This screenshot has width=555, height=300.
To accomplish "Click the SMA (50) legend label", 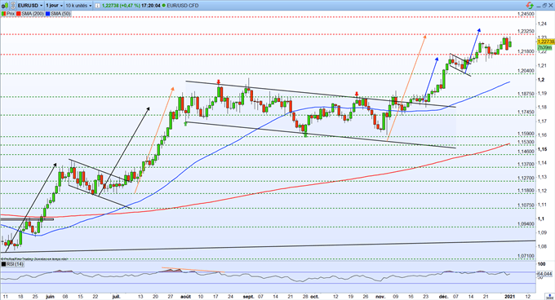I will [60, 14].
